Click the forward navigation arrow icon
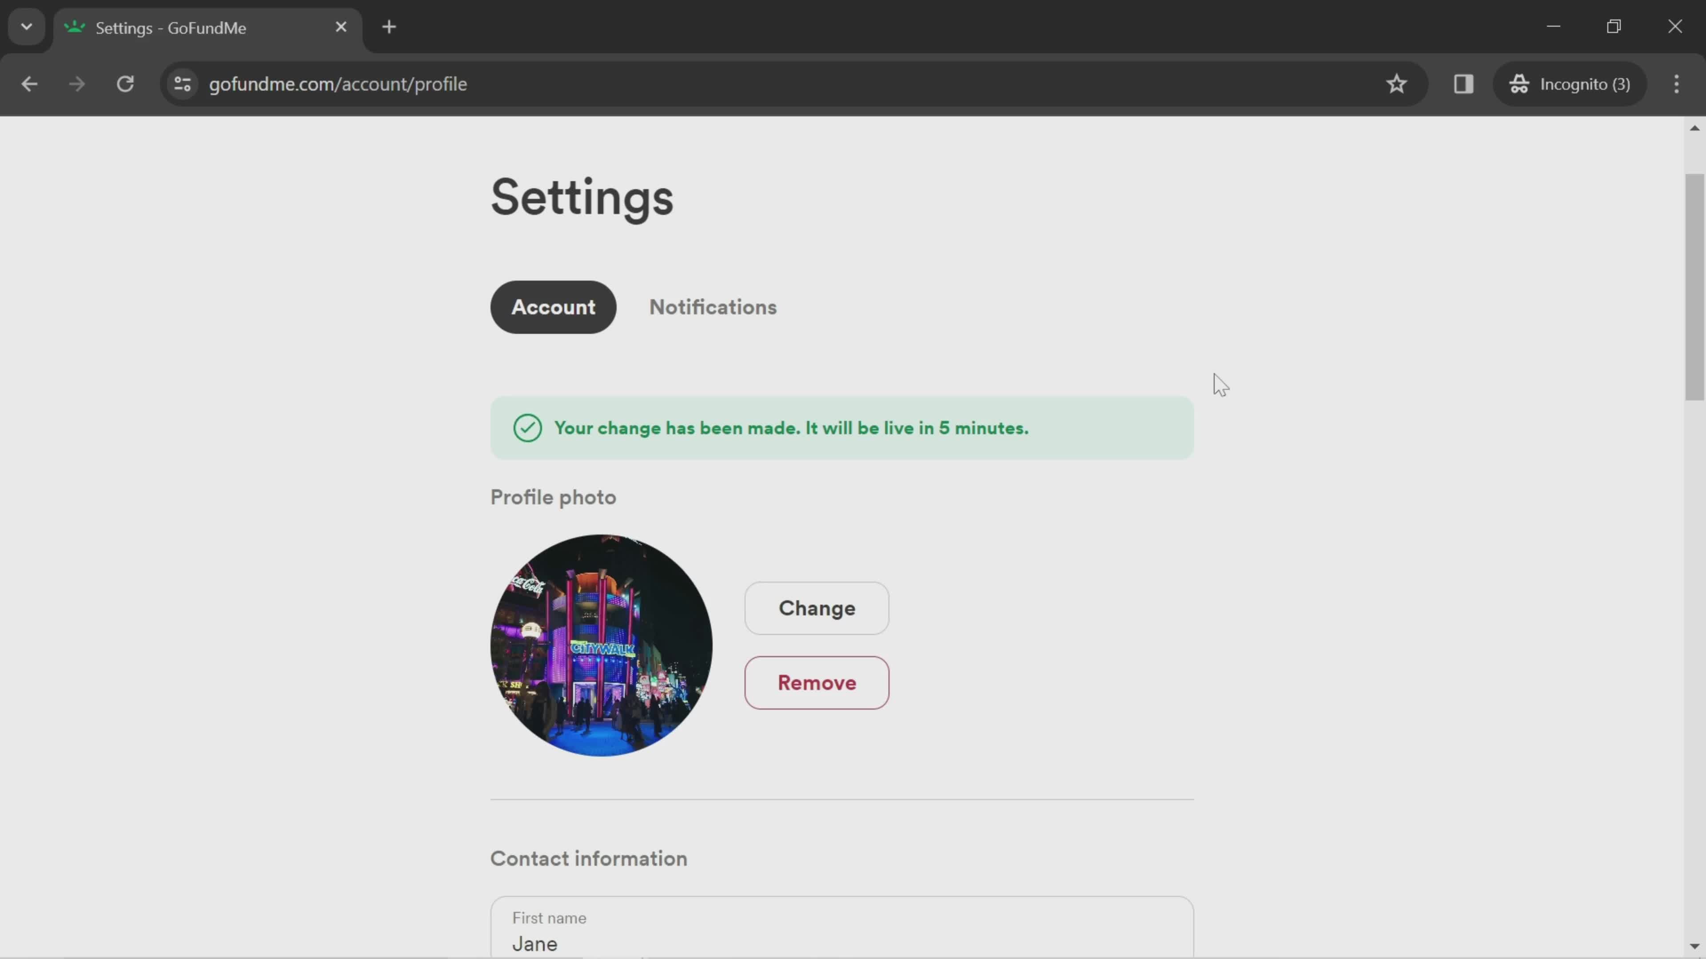Image resolution: width=1706 pixels, height=959 pixels. point(75,83)
